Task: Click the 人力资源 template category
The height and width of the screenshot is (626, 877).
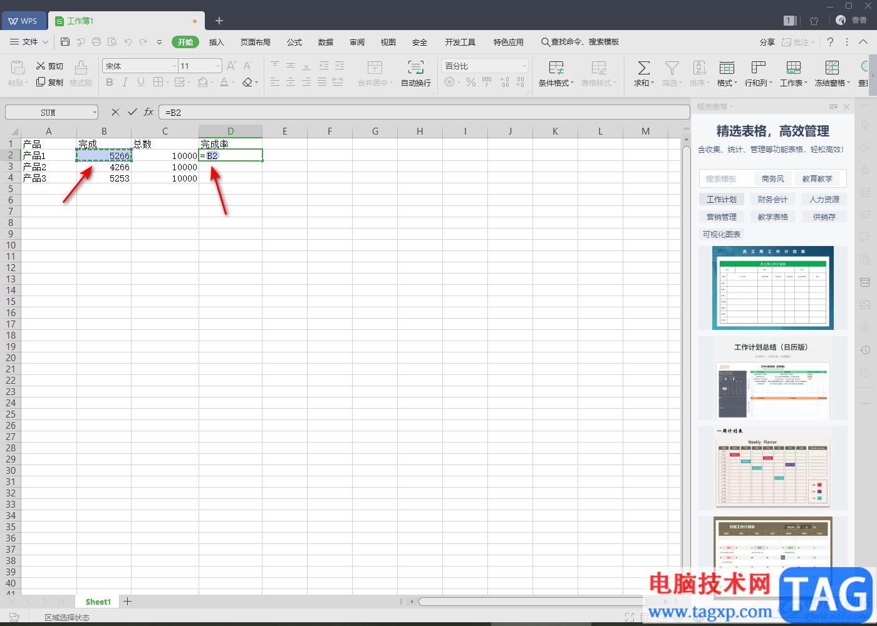Action: click(824, 199)
